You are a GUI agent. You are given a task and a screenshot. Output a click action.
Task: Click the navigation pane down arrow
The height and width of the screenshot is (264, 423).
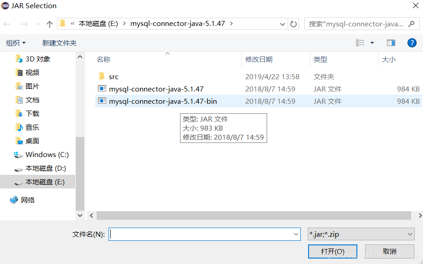coord(80,215)
